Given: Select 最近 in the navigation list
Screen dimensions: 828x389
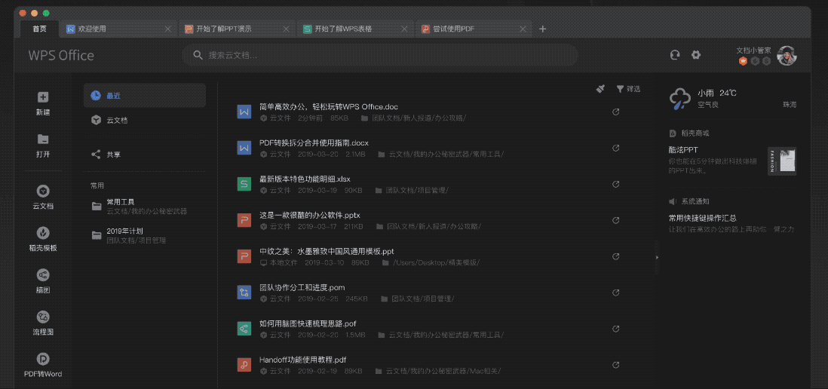Looking at the screenshot, I should (145, 96).
